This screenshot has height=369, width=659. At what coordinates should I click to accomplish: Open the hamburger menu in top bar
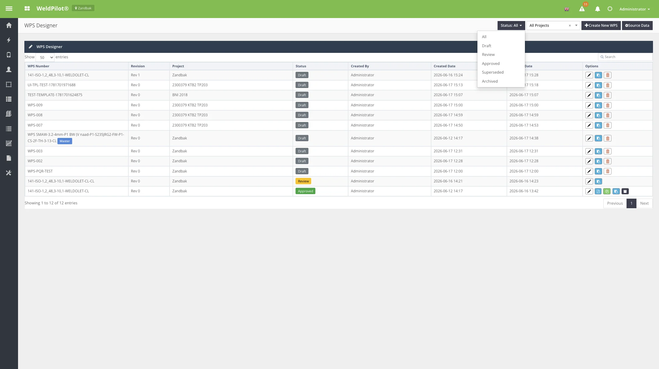(x=9, y=9)
